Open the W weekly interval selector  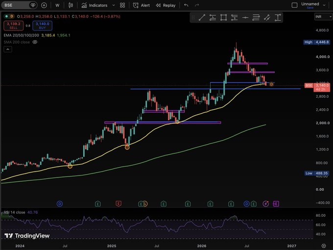57,5
